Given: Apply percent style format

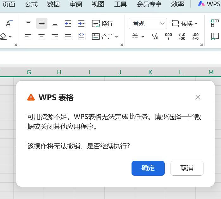Looking at the screenshot, I should pyautogui.click(x=155, y=37).
